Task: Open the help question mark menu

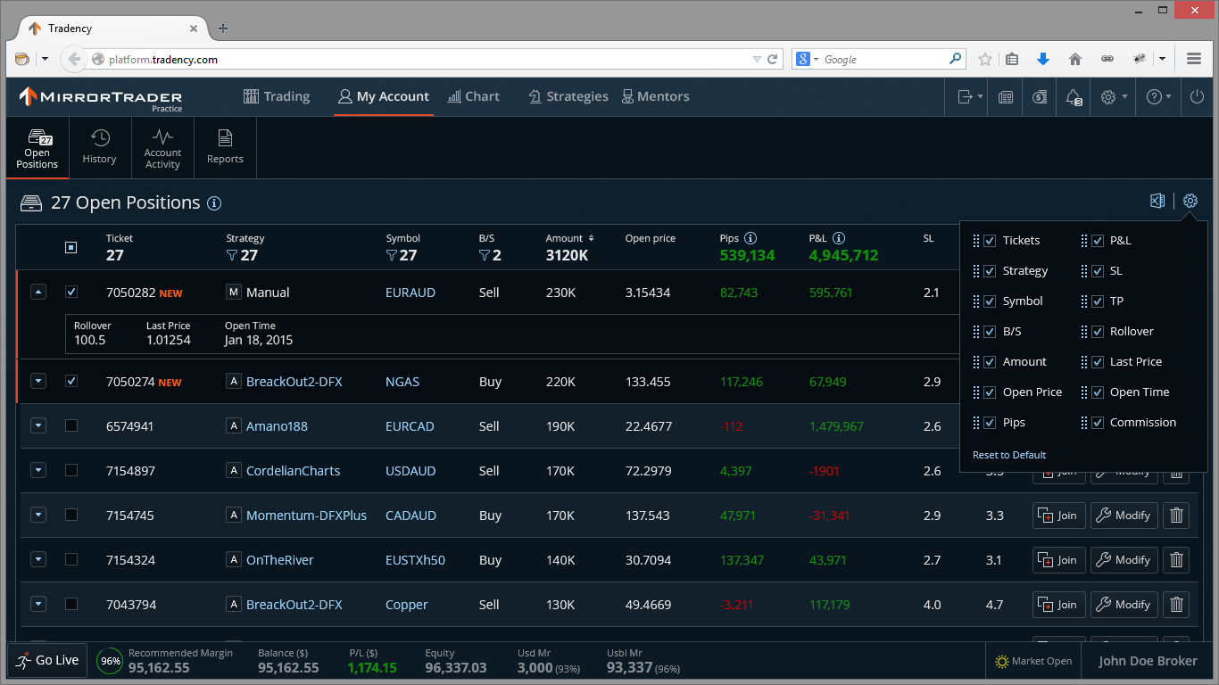Action: (1158, 97)
